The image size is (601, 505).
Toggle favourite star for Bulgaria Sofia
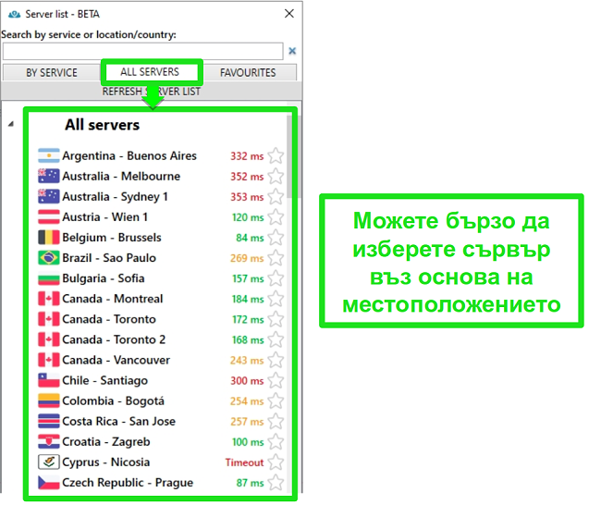coord(276,278)
